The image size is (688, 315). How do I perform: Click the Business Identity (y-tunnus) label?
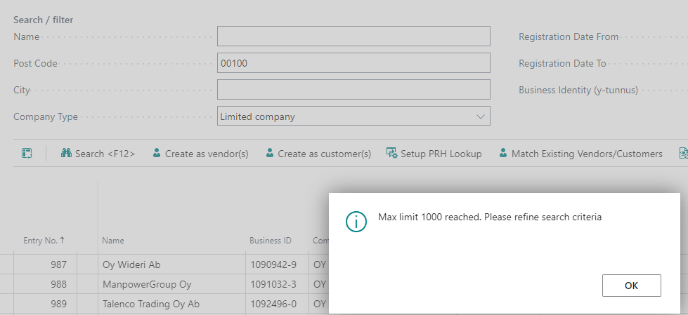tap(578, 91)
